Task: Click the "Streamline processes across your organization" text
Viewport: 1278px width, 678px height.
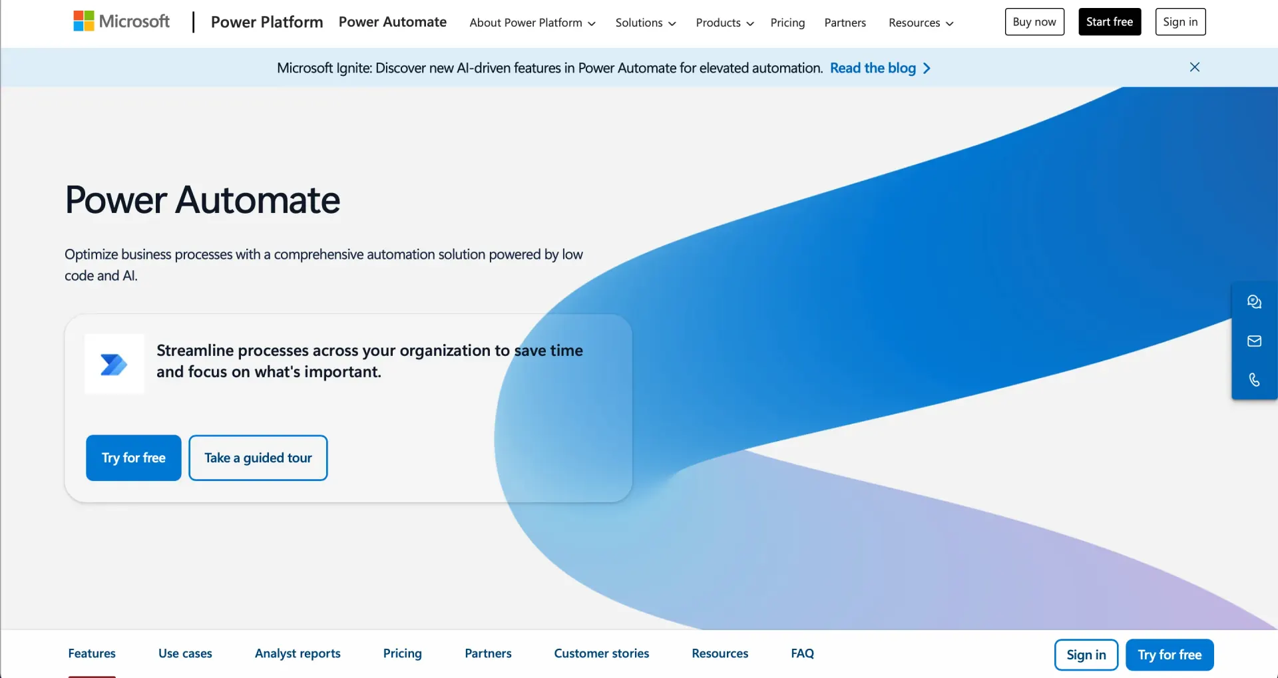Action: click(369, 361)
